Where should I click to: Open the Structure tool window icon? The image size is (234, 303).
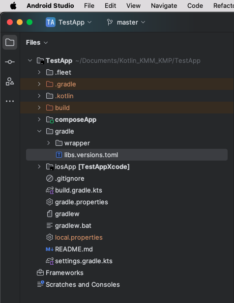click(x=10, y=82)
